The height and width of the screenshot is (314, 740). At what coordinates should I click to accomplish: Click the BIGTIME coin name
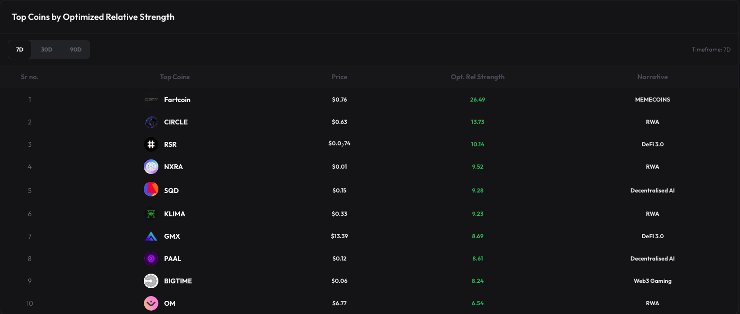point(178,281)
